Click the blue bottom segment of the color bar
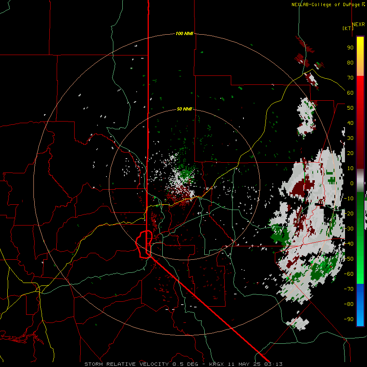 click(x=360, y=305)
